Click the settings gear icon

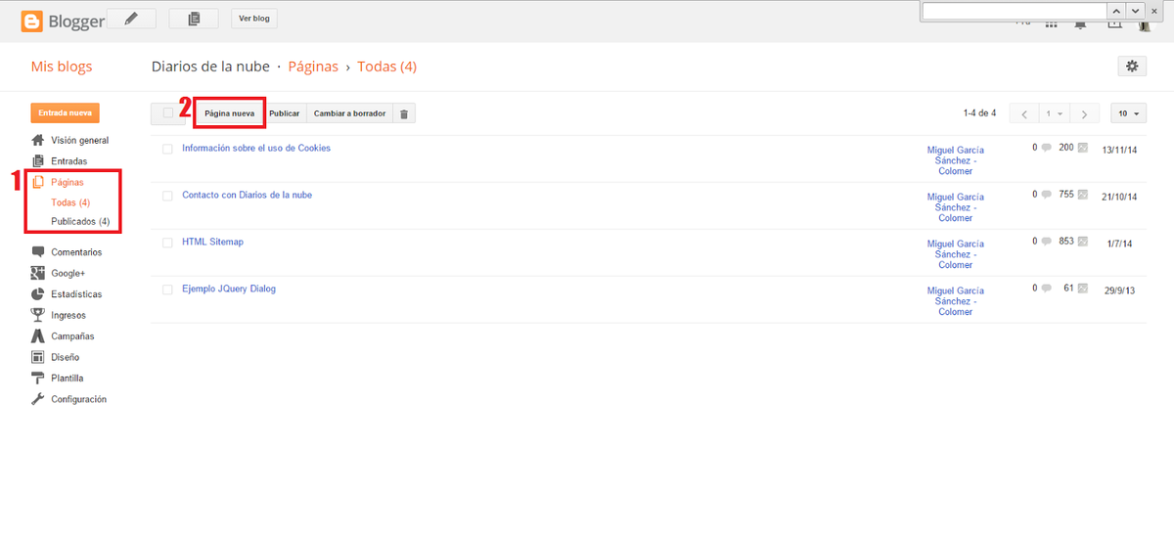coord(1132,66)
